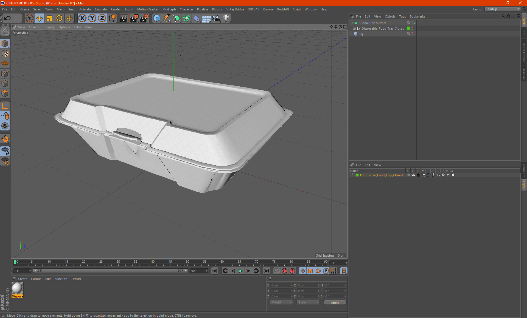Click the X position 0 cm field
This screenshot has height=318, width=527.
click(282, 285)
